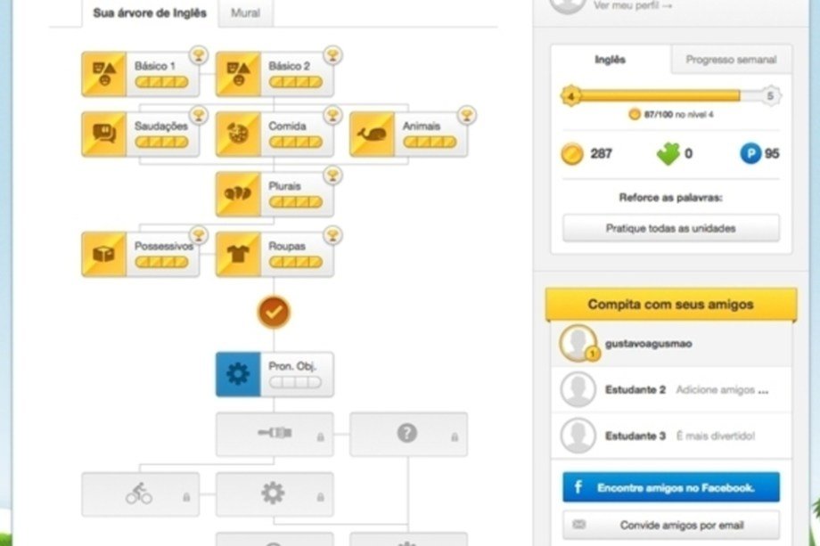
Task: Open the gustavoagusmao profile avatar
Action: [578, 343]
